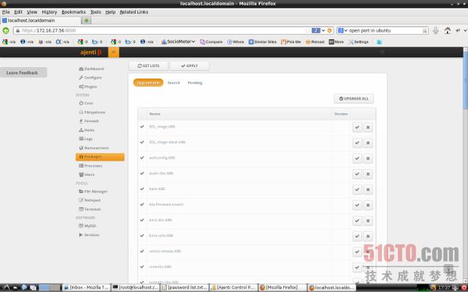
Task: Collapse sidebar with orange arrow button
Action: click(x=113, y=52)
